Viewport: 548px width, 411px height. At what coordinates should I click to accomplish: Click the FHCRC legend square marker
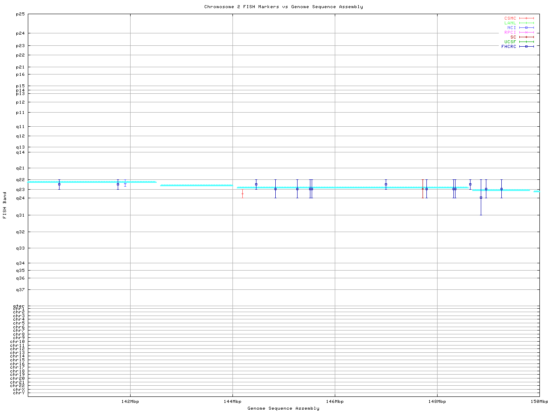tap(526, 47)
